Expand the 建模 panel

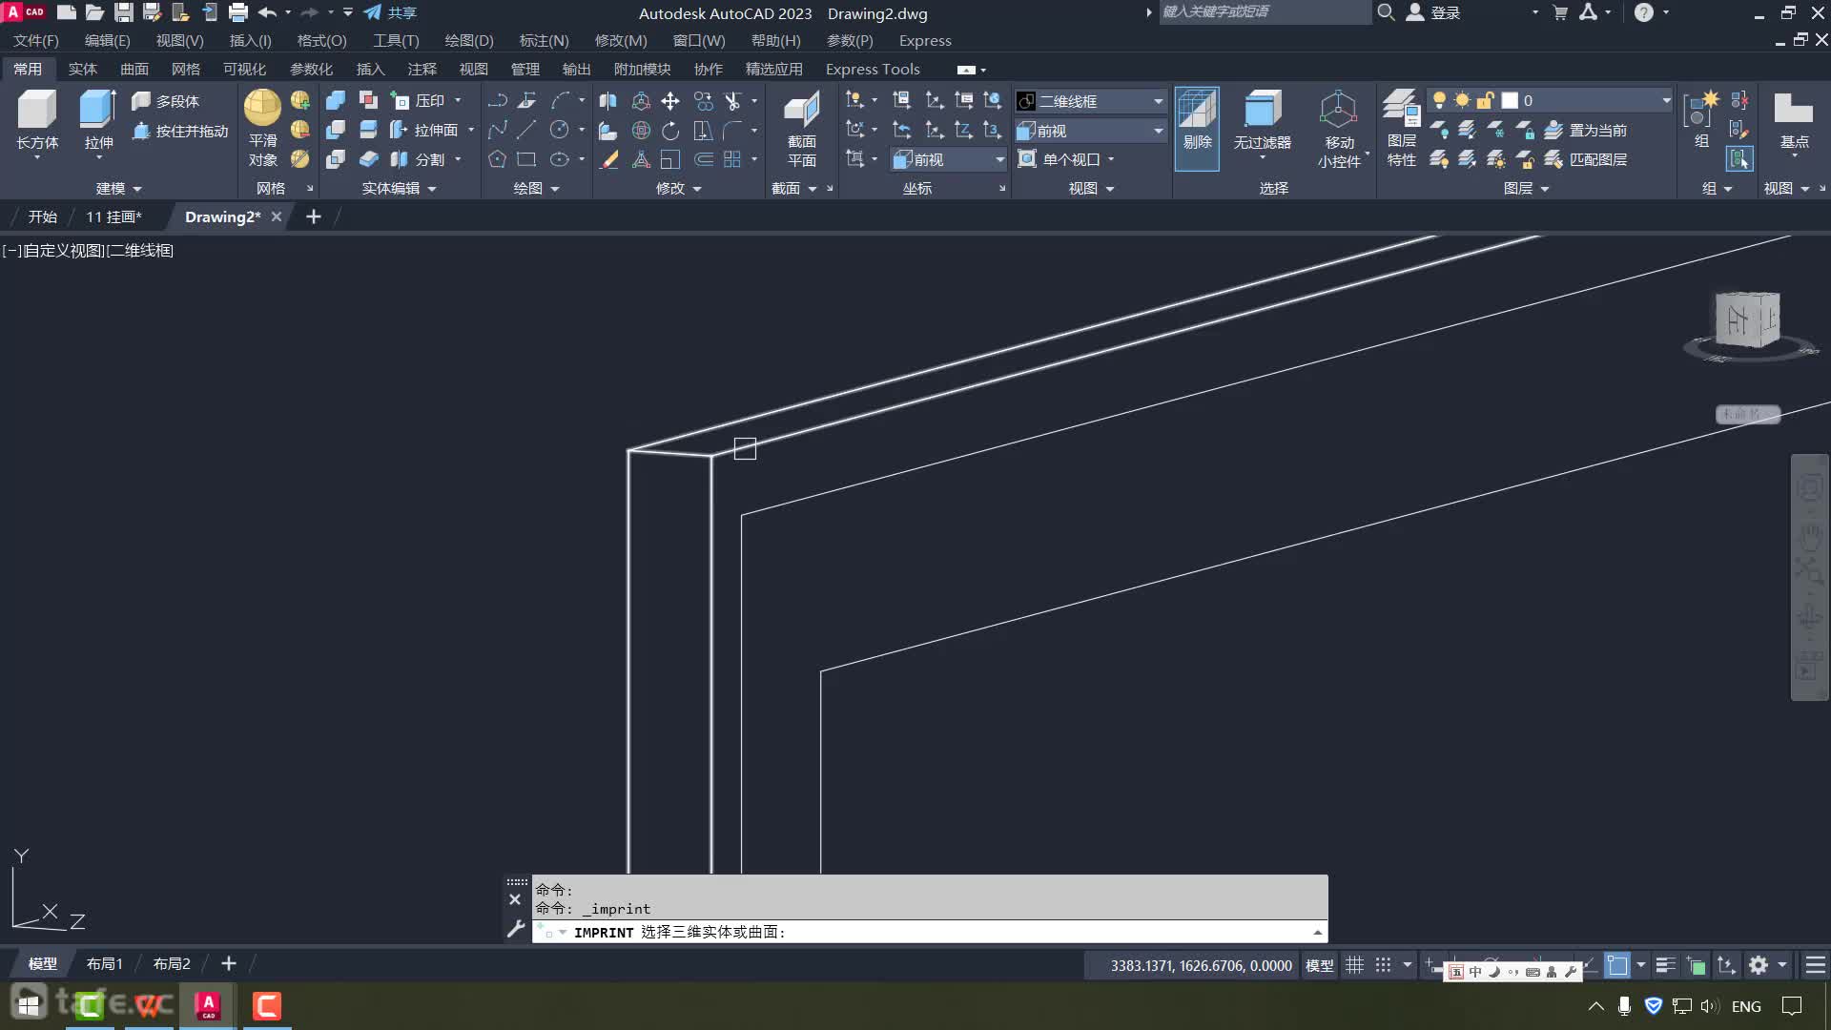(118, 189)
